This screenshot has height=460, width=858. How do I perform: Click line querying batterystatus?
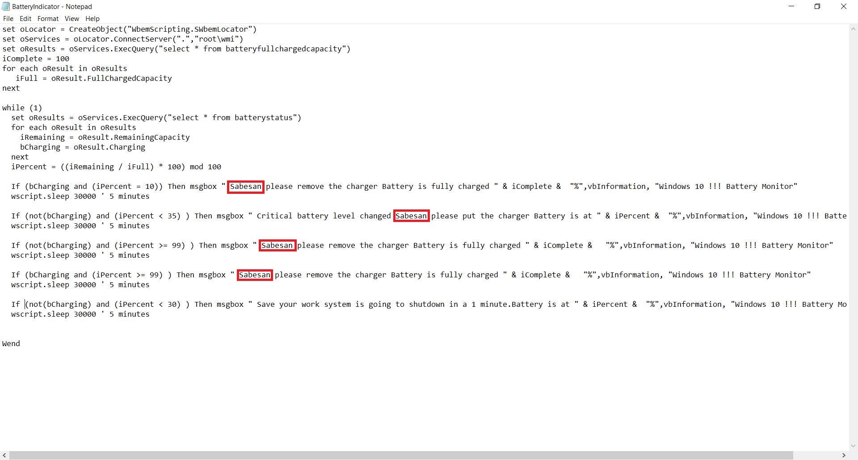tap(156, 118)
